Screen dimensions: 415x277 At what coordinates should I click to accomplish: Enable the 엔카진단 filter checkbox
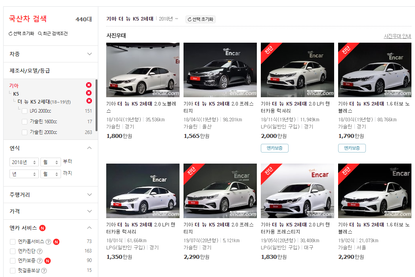pyautogui.click(x=12, y=251)
